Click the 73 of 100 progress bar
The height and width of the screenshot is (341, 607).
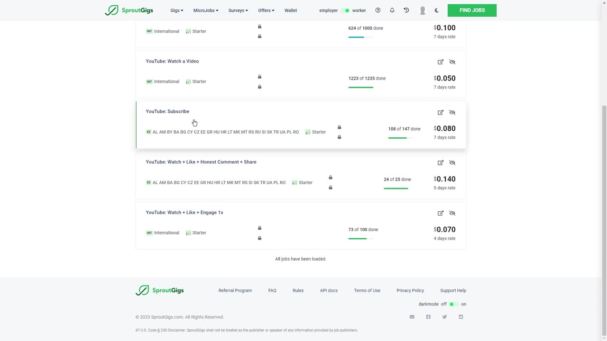(x=361, y=239)
